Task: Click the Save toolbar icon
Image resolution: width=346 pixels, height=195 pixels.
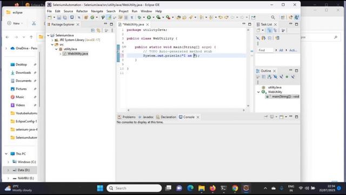Action: (59, 17)
